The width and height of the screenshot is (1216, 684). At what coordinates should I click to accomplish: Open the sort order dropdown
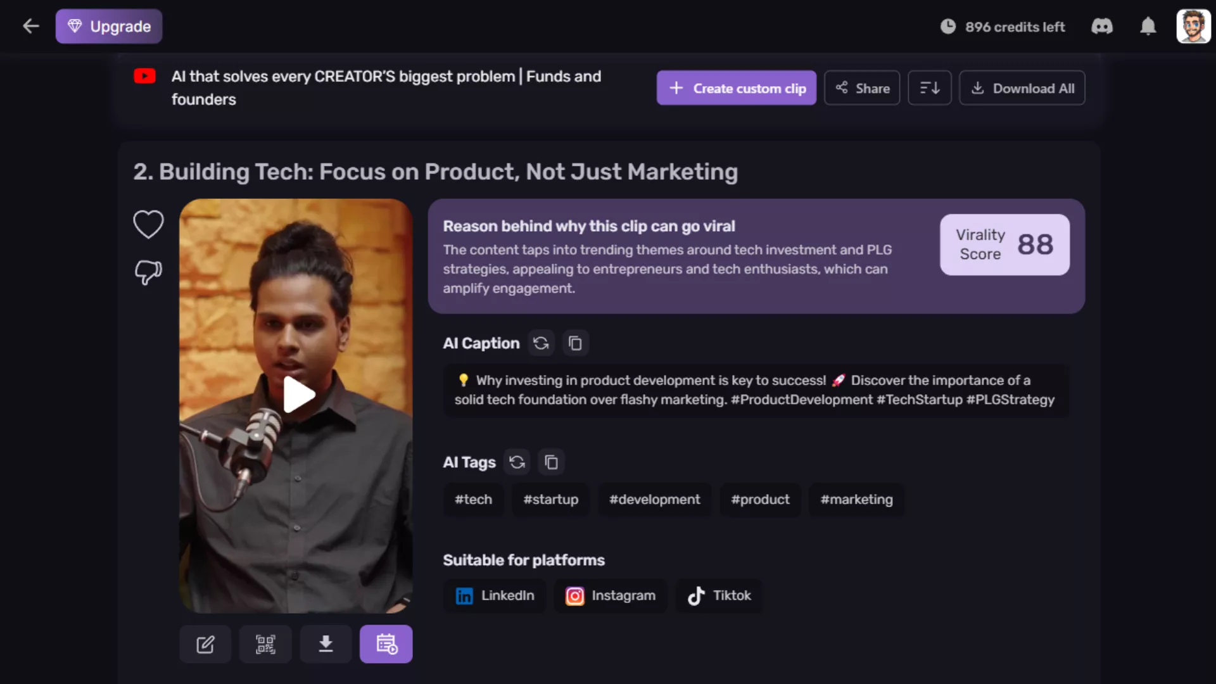tap(929, 88)
